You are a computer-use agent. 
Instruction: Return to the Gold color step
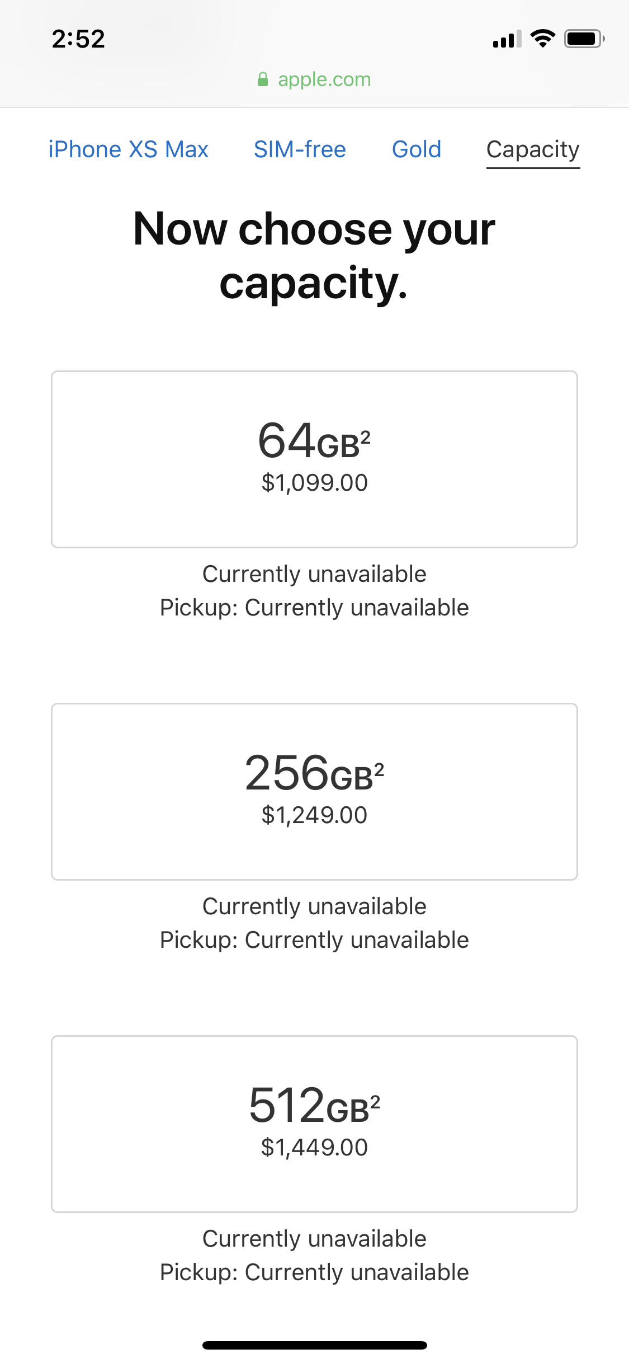click(x=417, y=149)
